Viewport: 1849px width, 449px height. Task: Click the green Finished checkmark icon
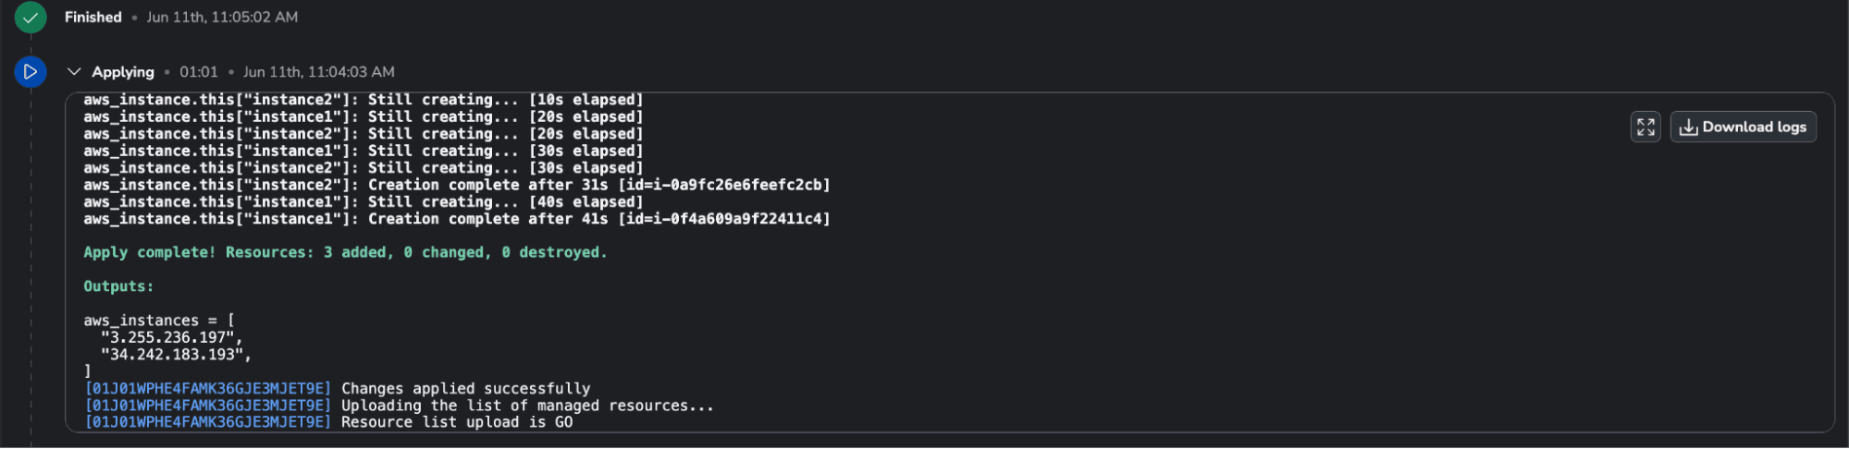(31, 17)
